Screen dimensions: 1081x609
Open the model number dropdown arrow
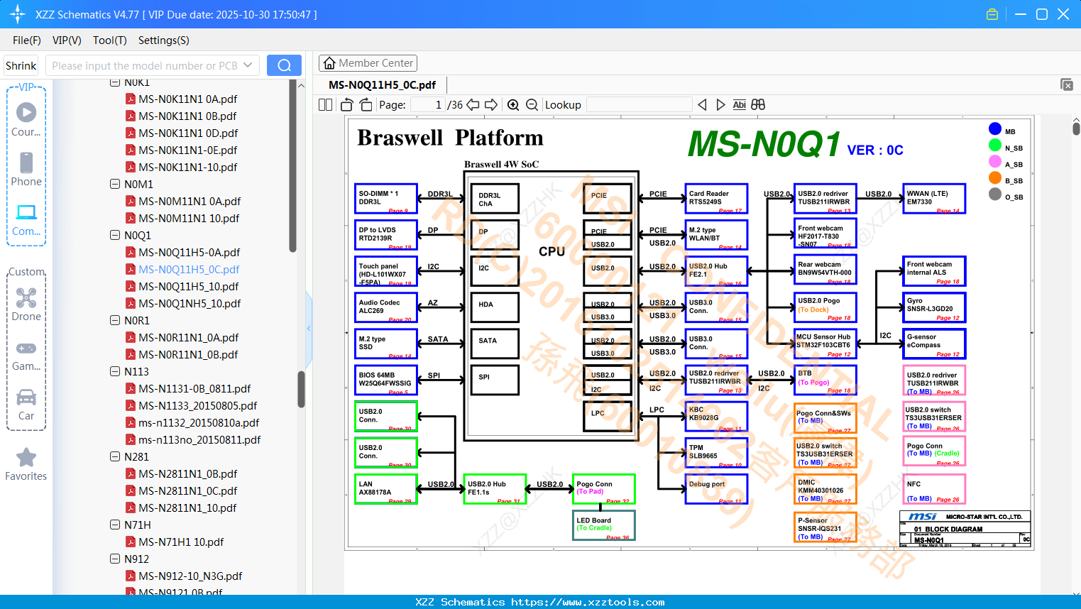(248, 65)
